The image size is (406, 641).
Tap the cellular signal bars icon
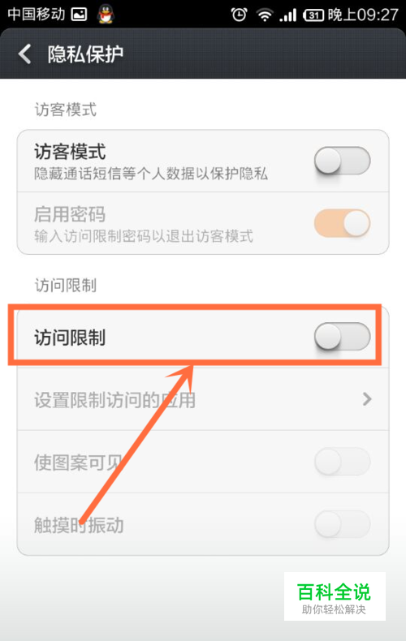287,16
